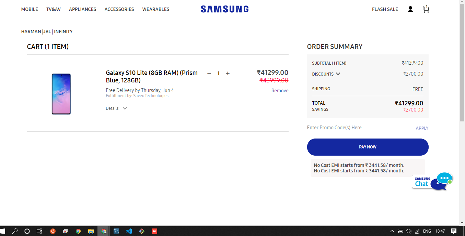Viewport: 465px width, 236px height.
Task: Open File Explorer from the taskbar
Action: pyautogui.click(x=91, y=231)
